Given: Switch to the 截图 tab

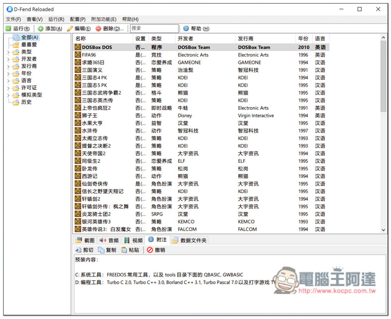Looking at the screenshot, I should pyautogui.click(x=85, y=240).
